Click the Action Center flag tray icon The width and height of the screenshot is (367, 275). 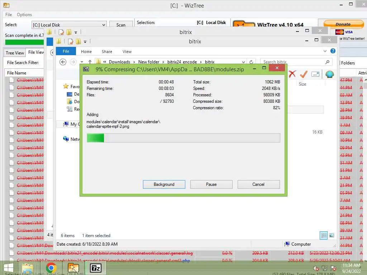coord(333,268)
